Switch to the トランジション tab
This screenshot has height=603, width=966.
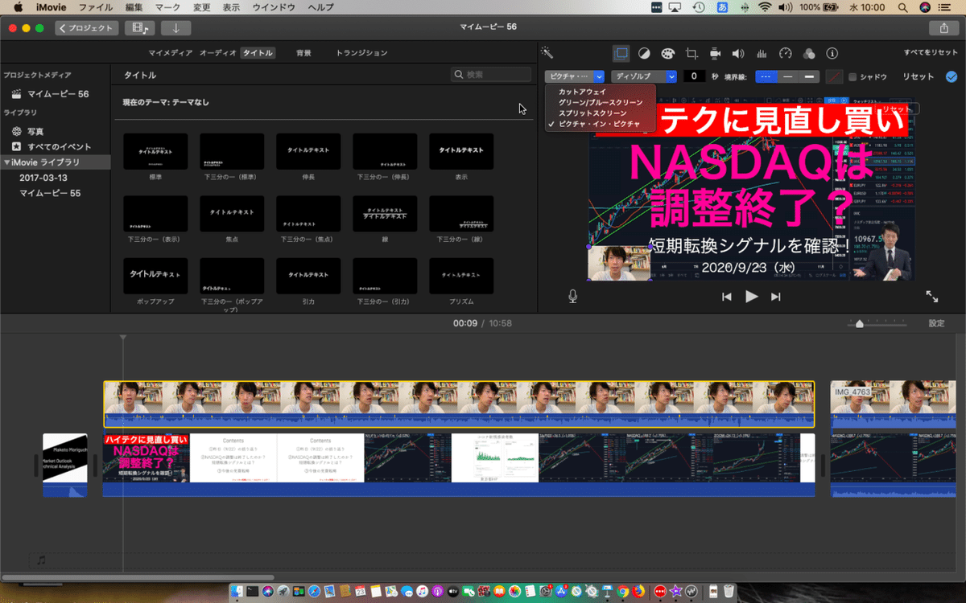(x=361, y=53)
